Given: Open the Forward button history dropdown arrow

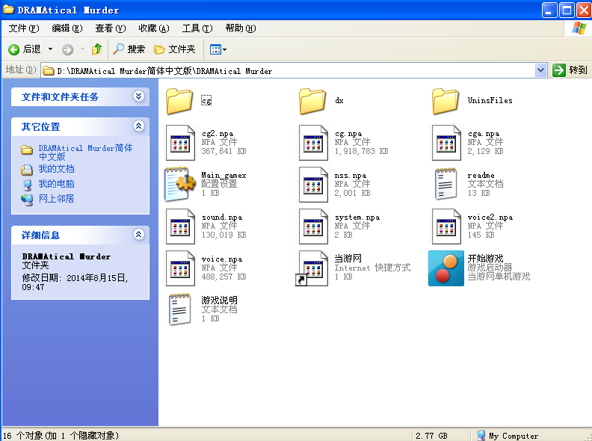Looking at the screenshot, I should [x=82, y=49].
